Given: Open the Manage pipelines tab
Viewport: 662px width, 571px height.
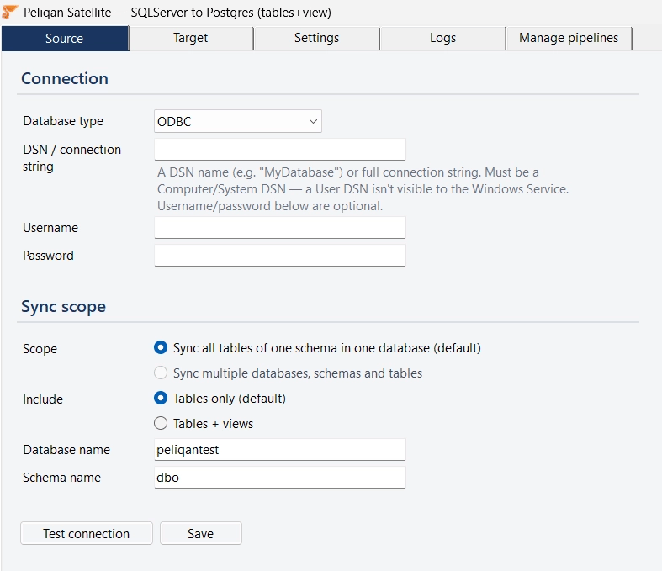Looking at the screenshot, I should click(x=569, y=38).
